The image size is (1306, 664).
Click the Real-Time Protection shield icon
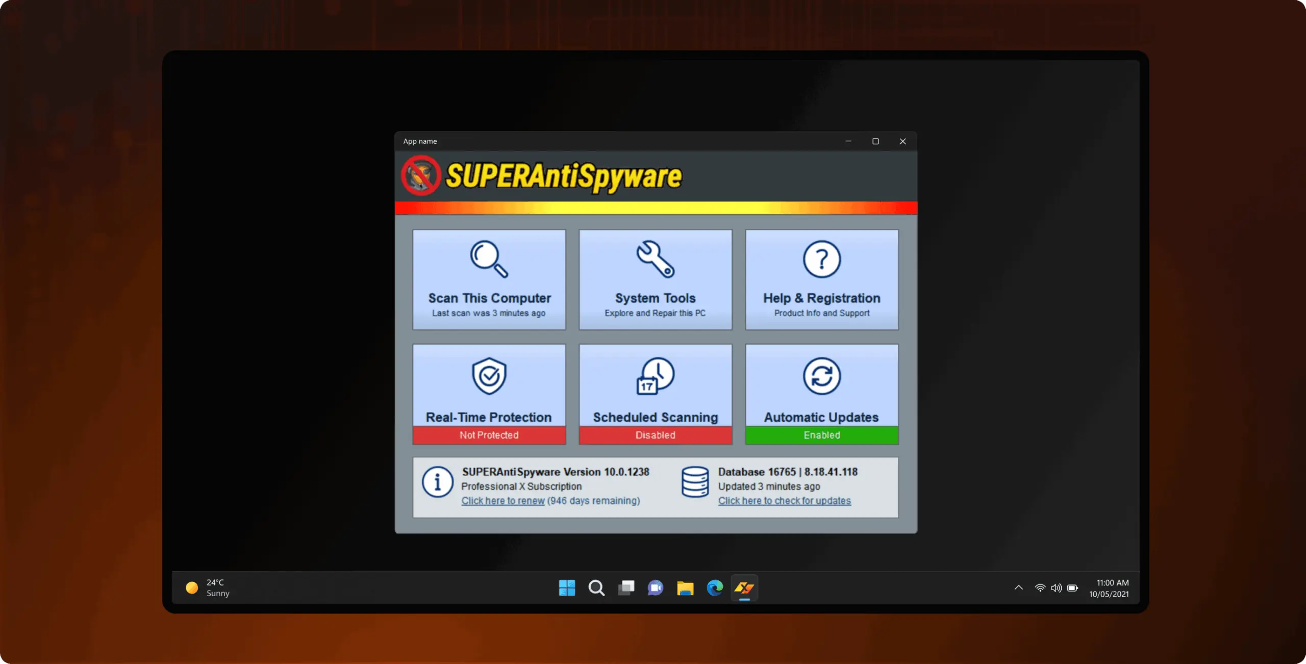pyautogui.click(x=489, y=376)
